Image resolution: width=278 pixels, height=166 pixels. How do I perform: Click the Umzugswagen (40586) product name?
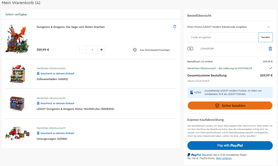click(x=52, y=139)
